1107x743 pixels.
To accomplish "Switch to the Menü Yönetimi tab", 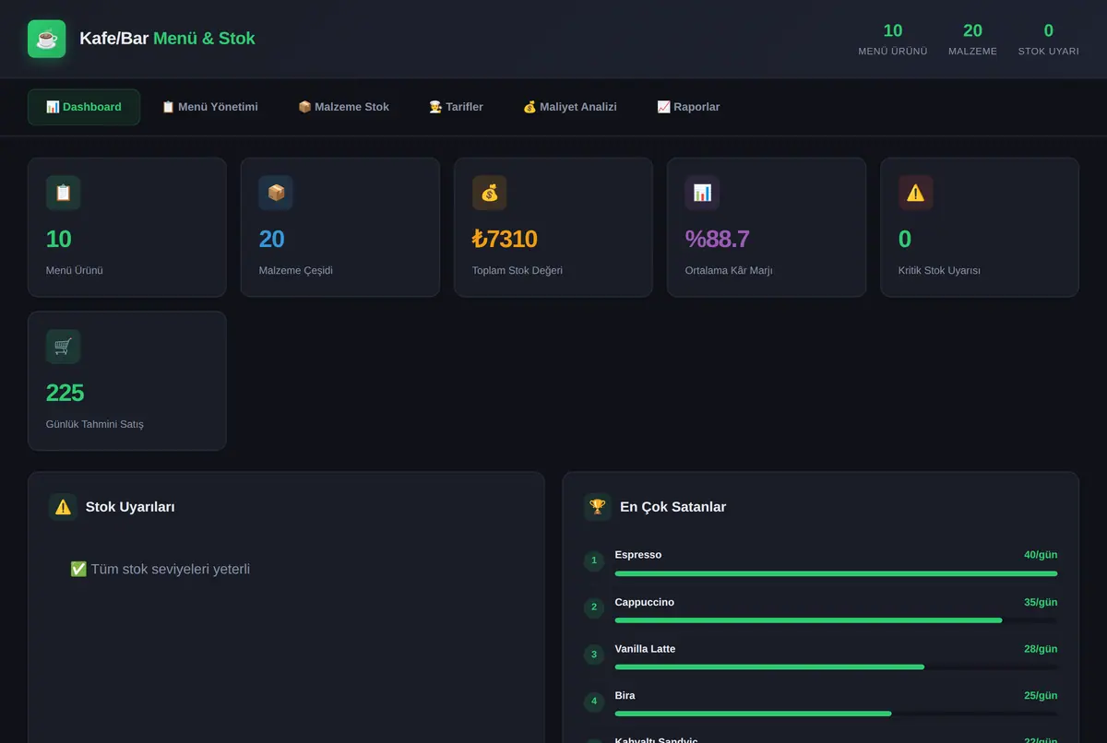I will pyautogui.click(x=209, y=107).
